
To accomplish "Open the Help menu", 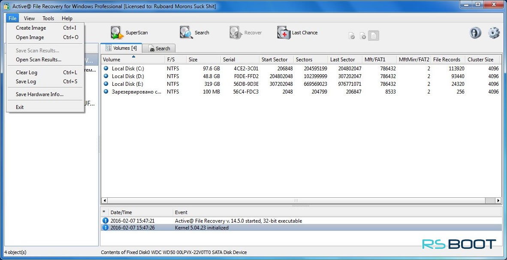I will 67,18.
